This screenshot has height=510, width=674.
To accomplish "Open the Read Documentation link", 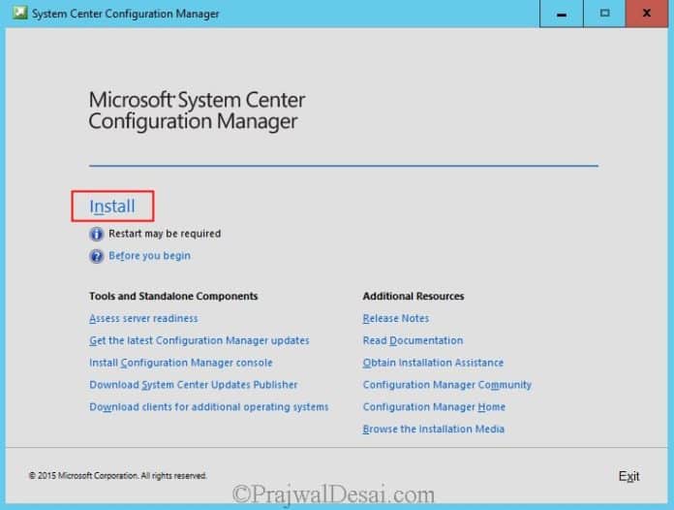I will [x=414, y=340].
